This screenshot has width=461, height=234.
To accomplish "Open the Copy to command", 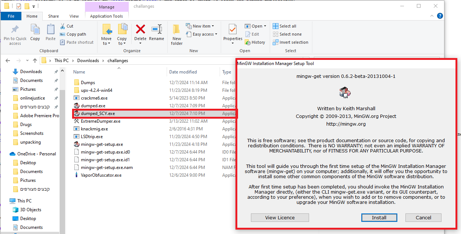I will [x=122, y=35].
